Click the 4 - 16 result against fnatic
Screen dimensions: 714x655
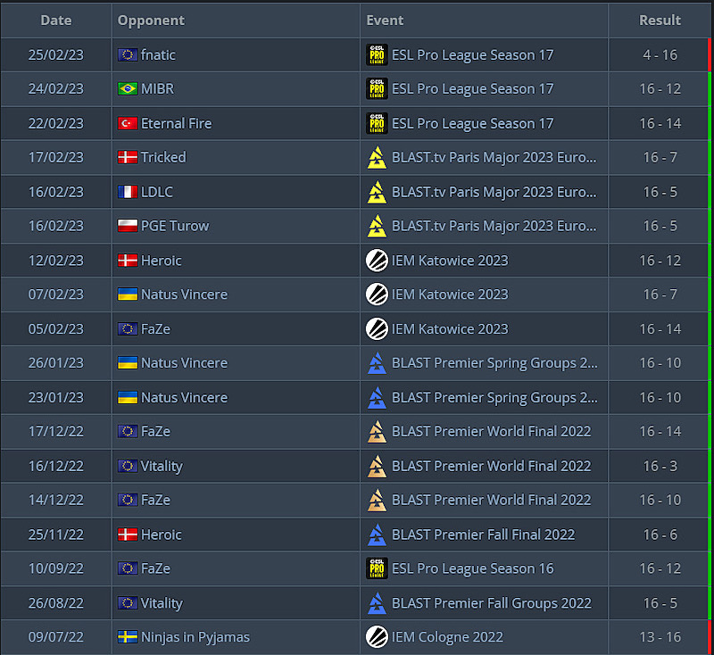(660, 55)
